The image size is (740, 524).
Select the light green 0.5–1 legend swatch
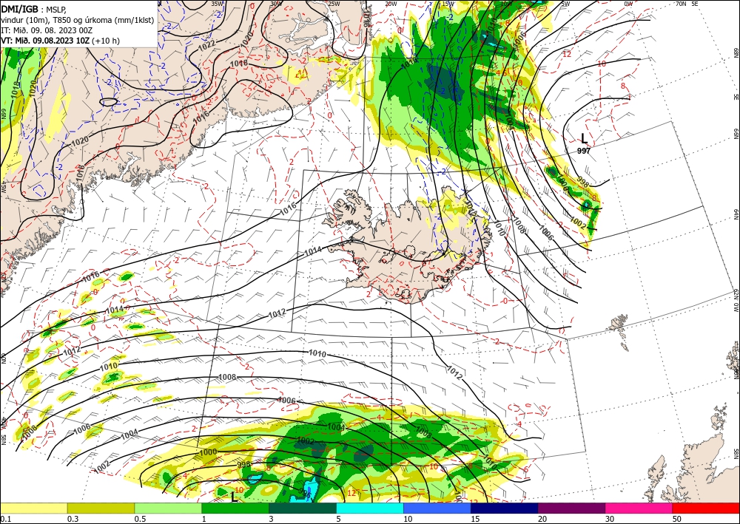[x=168, y=508]
